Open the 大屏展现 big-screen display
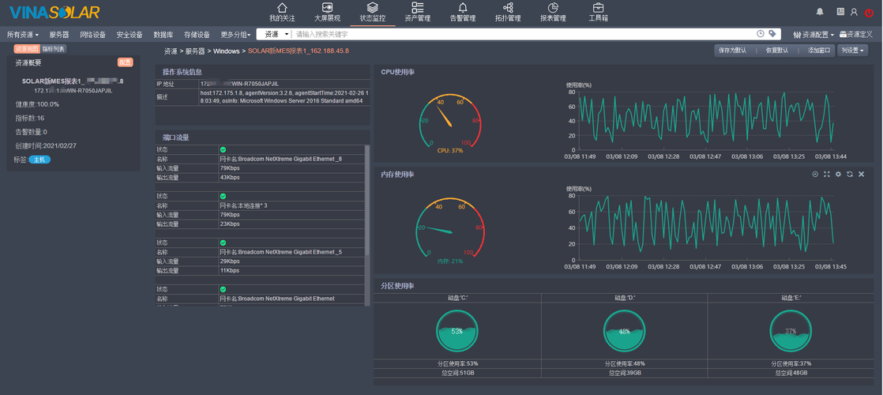This screenshot has height=395, width=883. pyautogui.click(x=327, y=12)
